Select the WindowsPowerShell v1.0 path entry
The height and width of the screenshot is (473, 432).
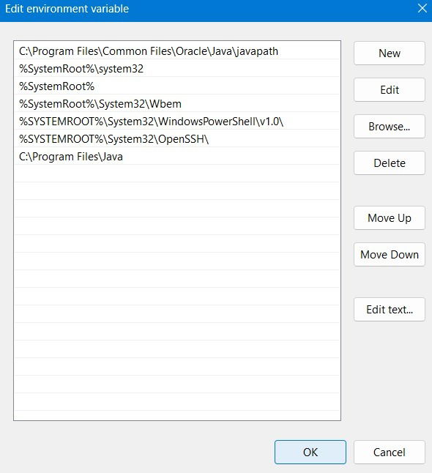coord(177,122)
